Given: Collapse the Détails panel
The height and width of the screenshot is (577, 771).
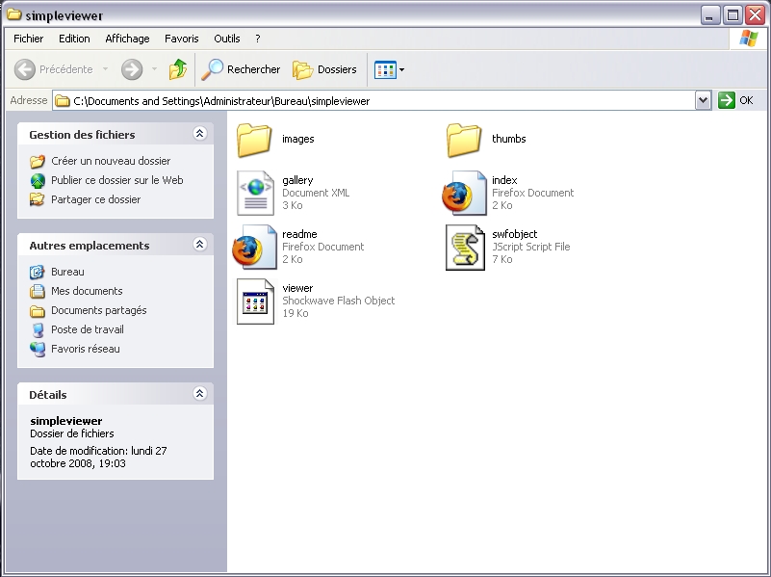Looking at the screenshot, I should click(199, 394).
